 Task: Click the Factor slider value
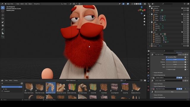point(175,59)
